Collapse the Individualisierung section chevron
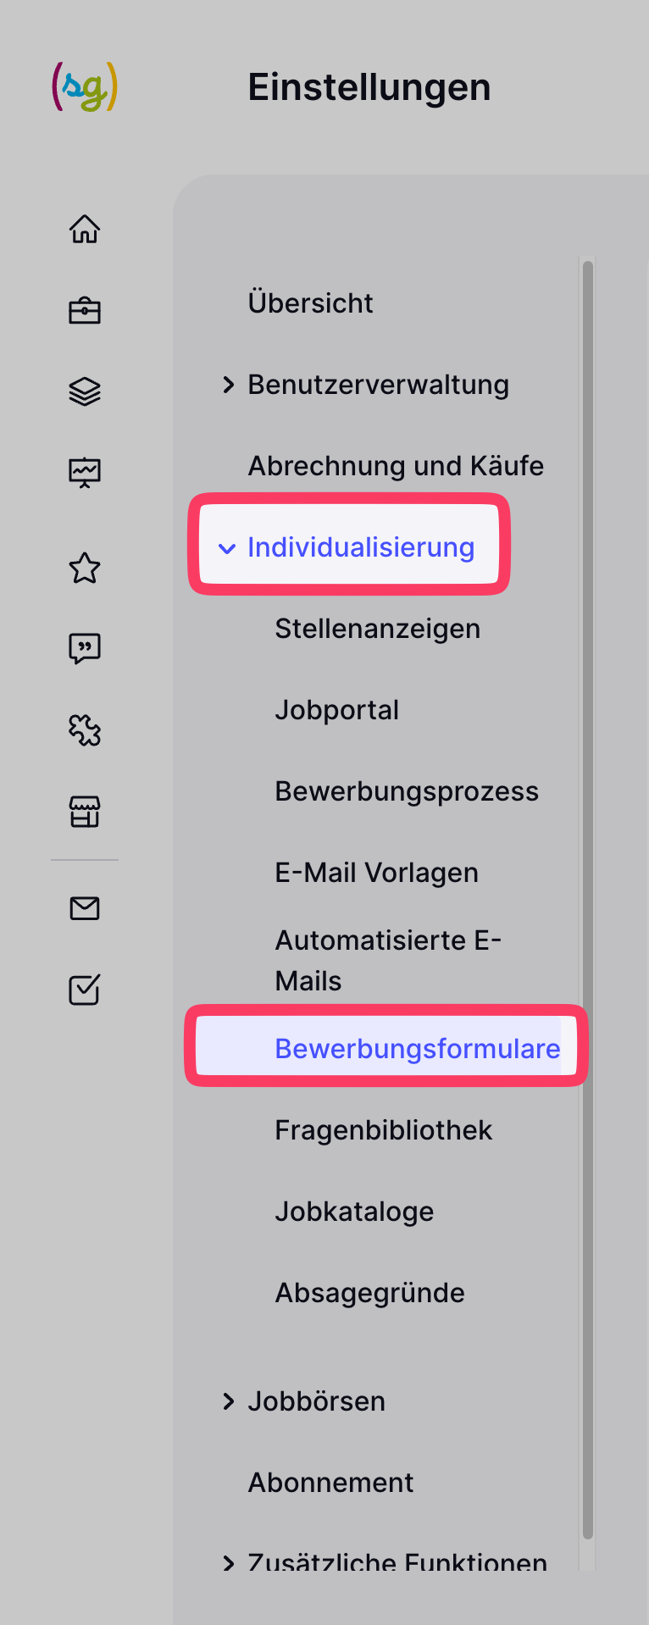 click(x=226, y=548)
